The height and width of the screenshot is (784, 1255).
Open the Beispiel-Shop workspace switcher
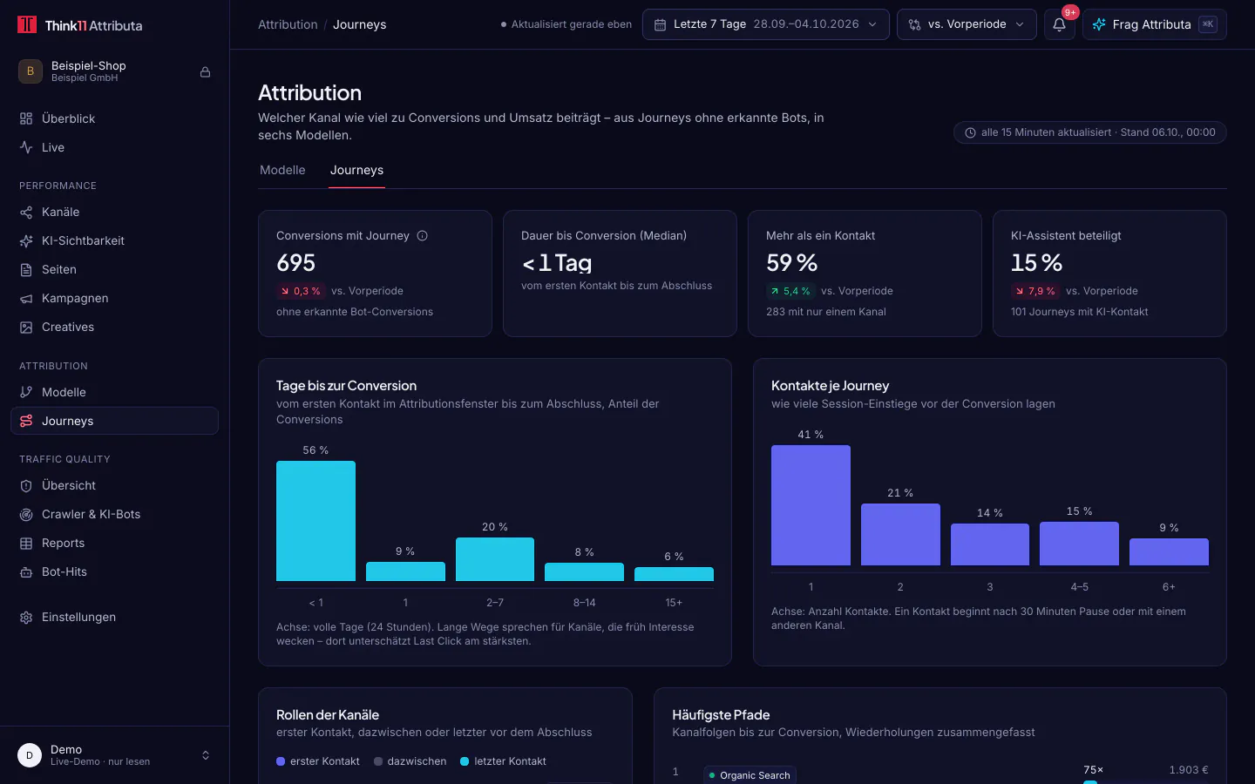114,71
